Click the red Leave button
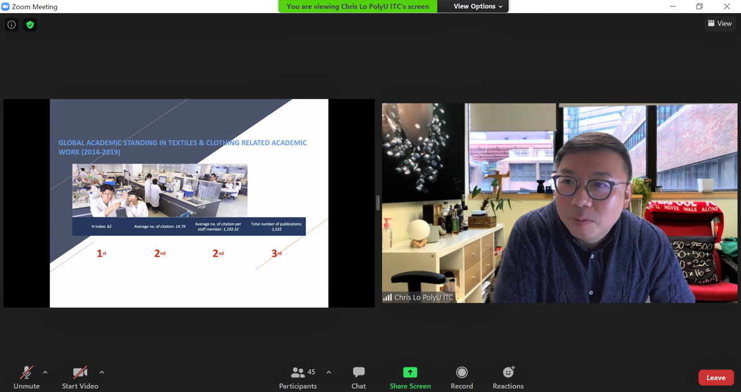This screenshot has height=392, width=741. (716, 378)
